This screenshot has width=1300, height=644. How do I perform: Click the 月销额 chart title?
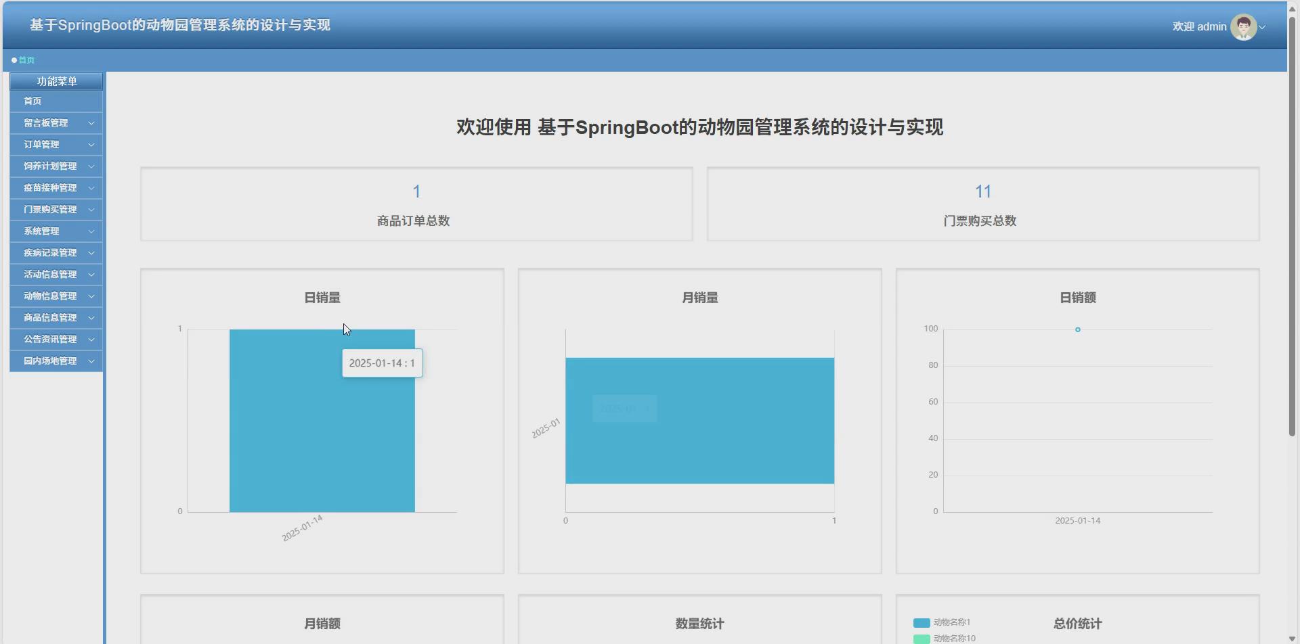click(x=322, y=624)
